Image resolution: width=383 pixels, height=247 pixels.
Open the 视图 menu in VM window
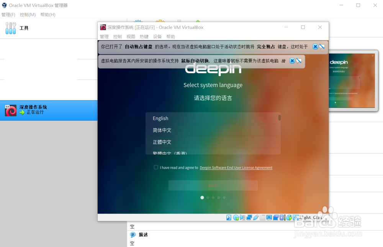tap(131, 36)
